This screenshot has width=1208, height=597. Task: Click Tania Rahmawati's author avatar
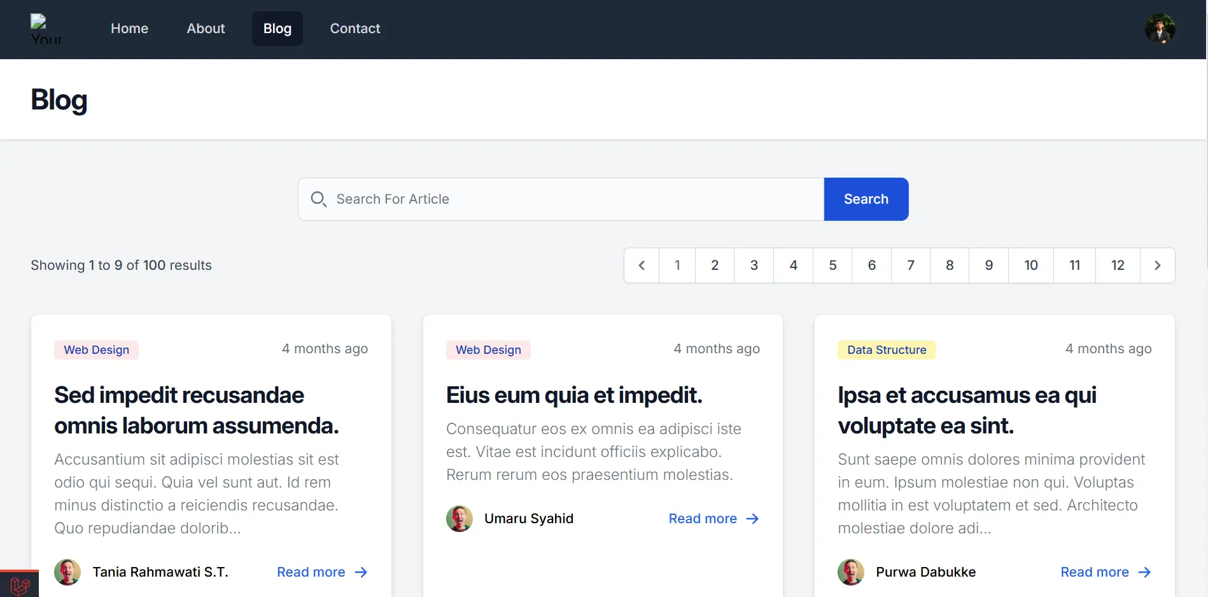[67, 572]
